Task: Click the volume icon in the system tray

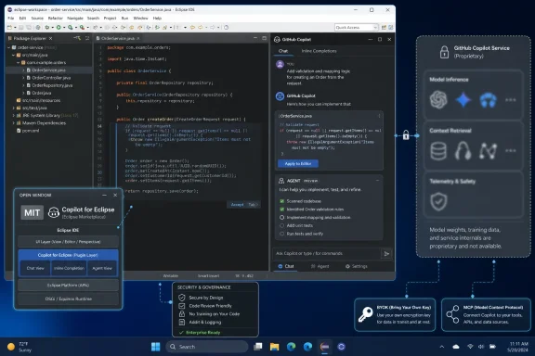Action: click(481, 347)
